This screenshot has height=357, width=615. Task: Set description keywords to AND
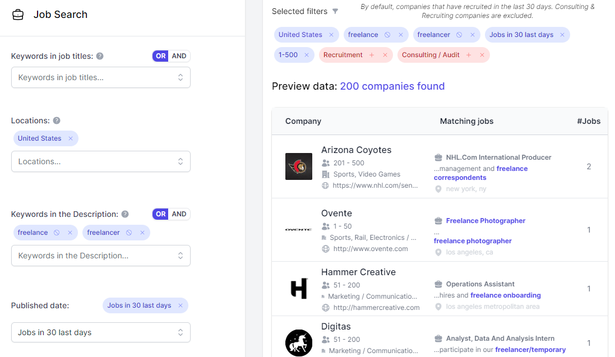click(179, 214)
